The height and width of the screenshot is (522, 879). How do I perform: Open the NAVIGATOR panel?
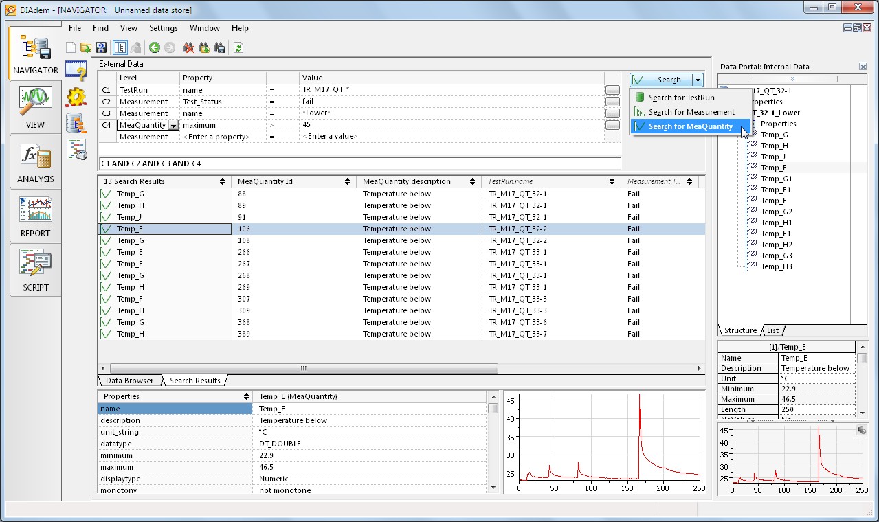coord(36,53)
